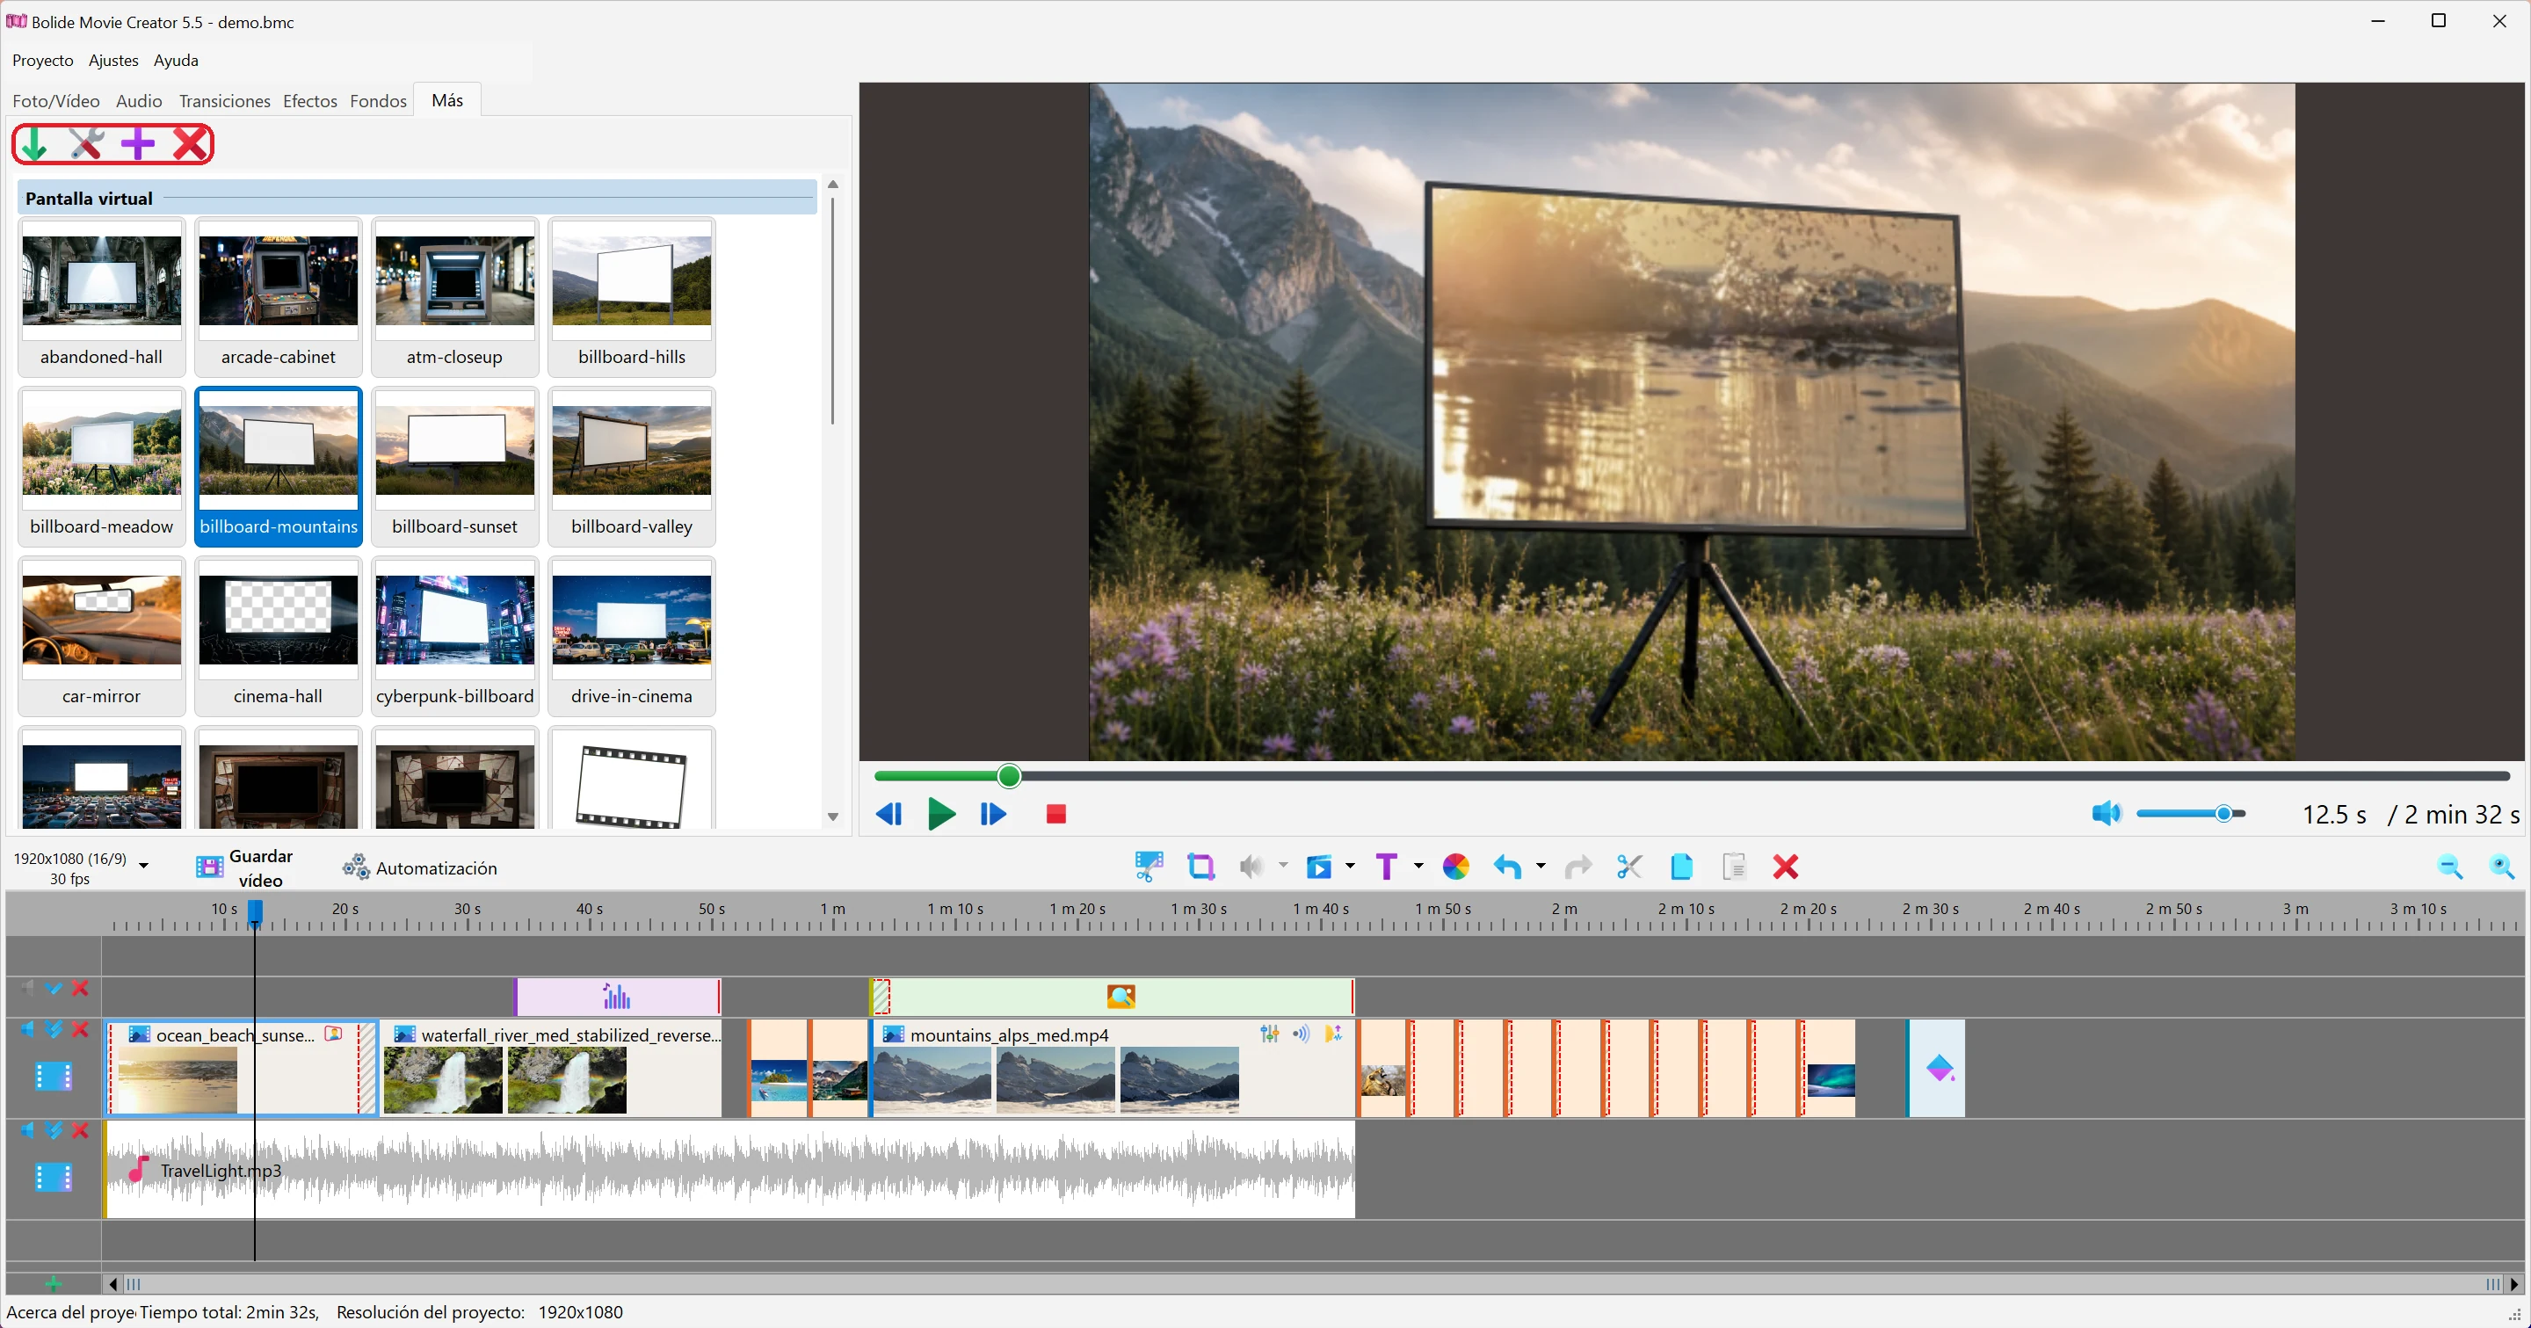Image resolution: width=2531 pixels, height=1328 pixels.
Task: Switch to the Efectos tab
Action: (x=309, y=100)
